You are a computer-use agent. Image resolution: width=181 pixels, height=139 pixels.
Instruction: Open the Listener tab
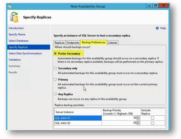pos(113,43)
